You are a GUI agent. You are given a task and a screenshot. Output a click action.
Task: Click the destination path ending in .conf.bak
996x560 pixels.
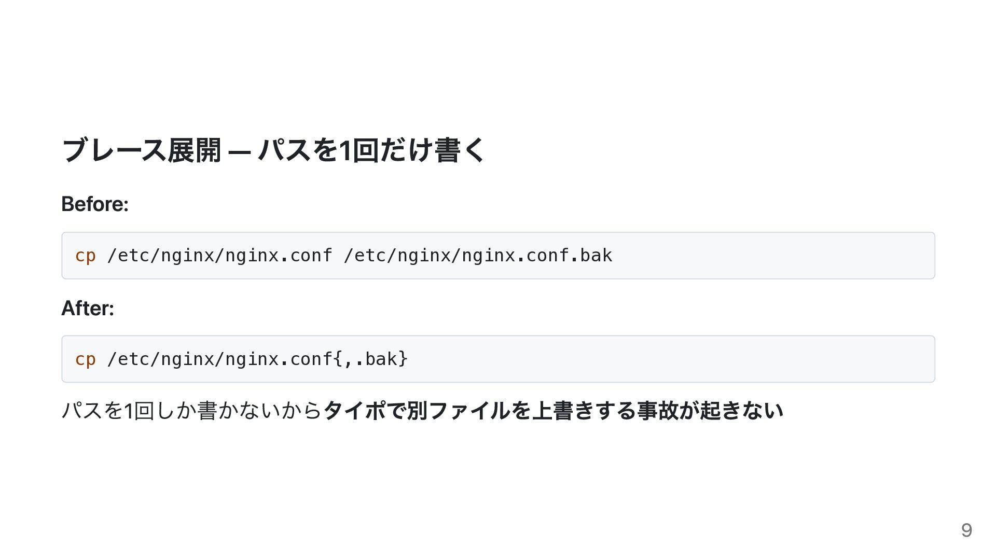tap(477, 256)
